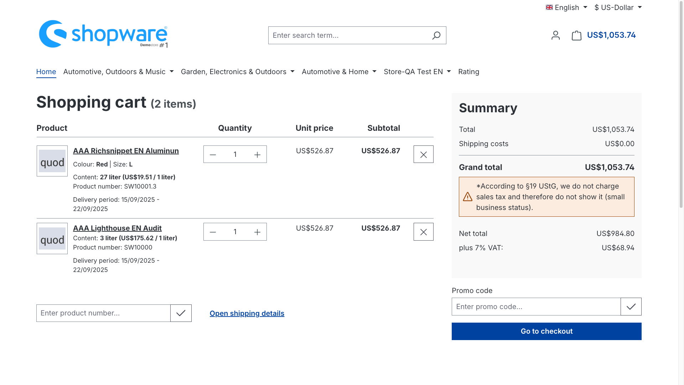Click Grand total amount US$1,053.74
The width and height of the screenshot is (684, 385).
click(x=610, y=167)
